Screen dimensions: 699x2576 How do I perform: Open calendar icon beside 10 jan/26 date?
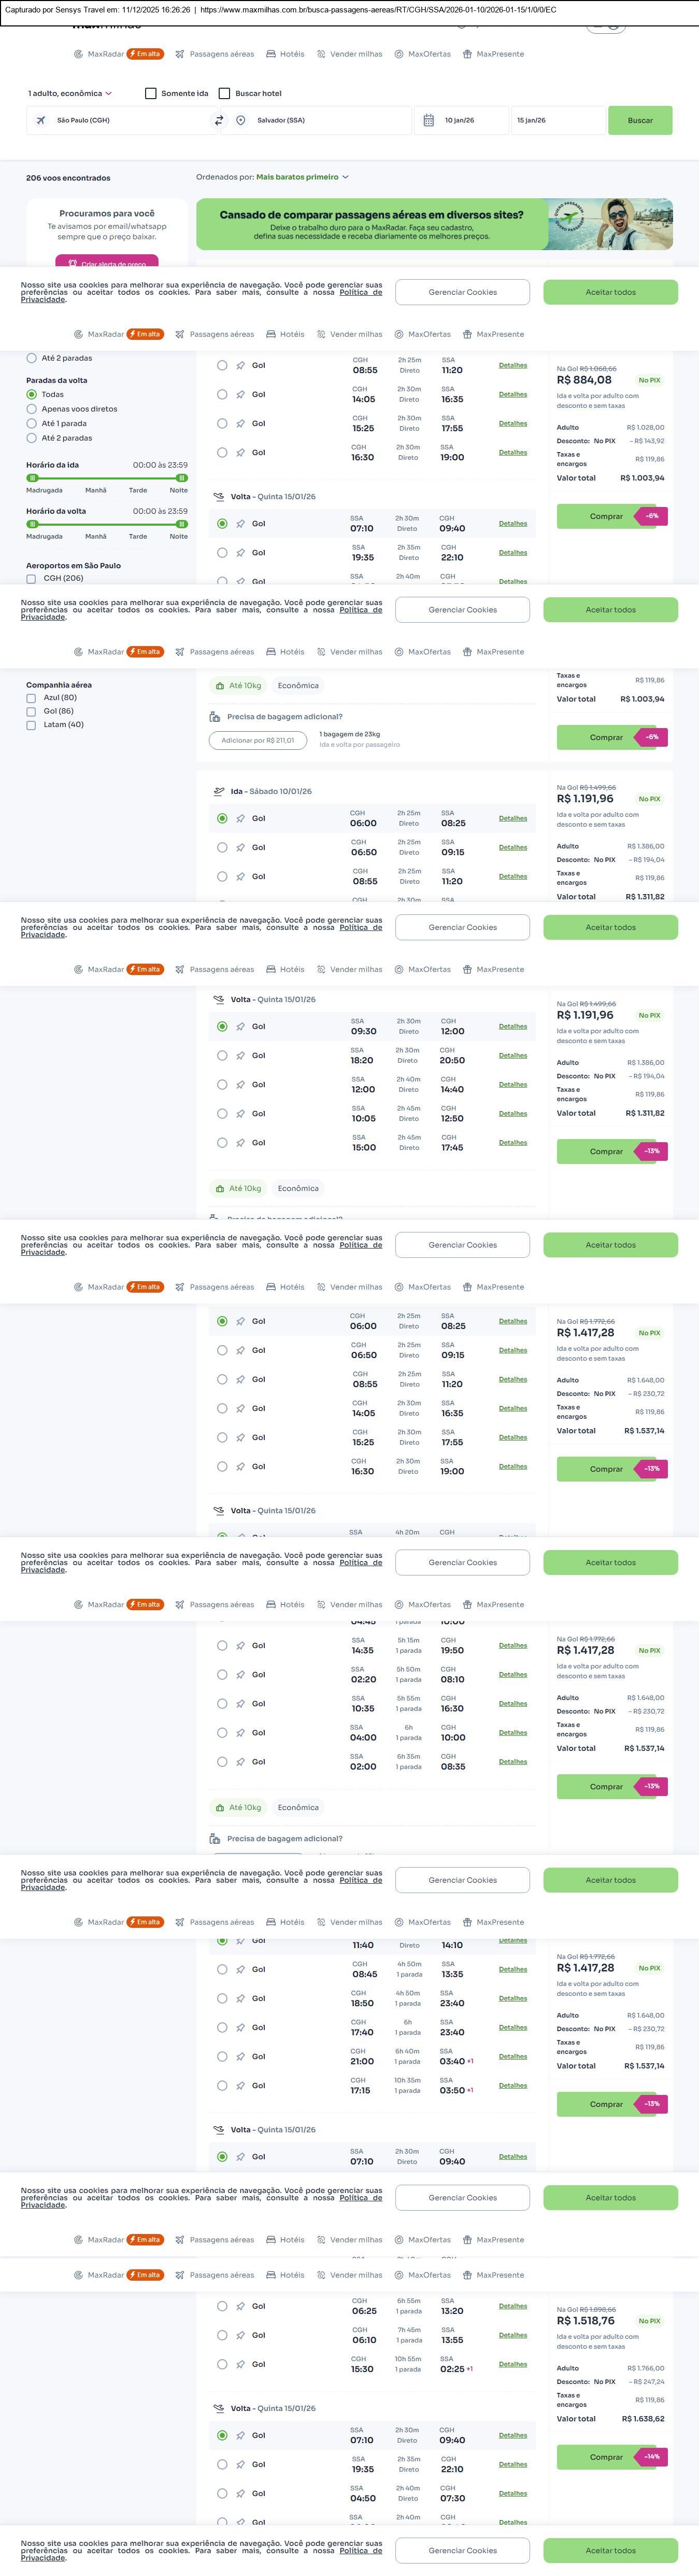click(x=429, y=120)
